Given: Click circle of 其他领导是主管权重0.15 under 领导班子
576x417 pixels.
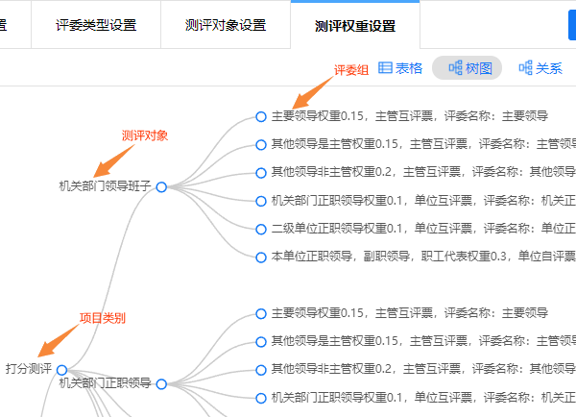Looking at the screenshot, I should 261,145.
